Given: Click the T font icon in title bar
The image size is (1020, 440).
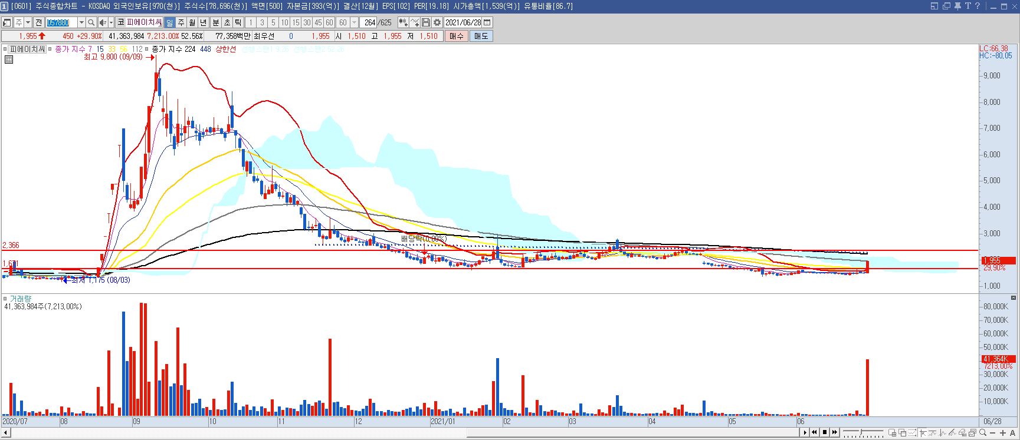Looking at the screenshot, I should [968, 6].
